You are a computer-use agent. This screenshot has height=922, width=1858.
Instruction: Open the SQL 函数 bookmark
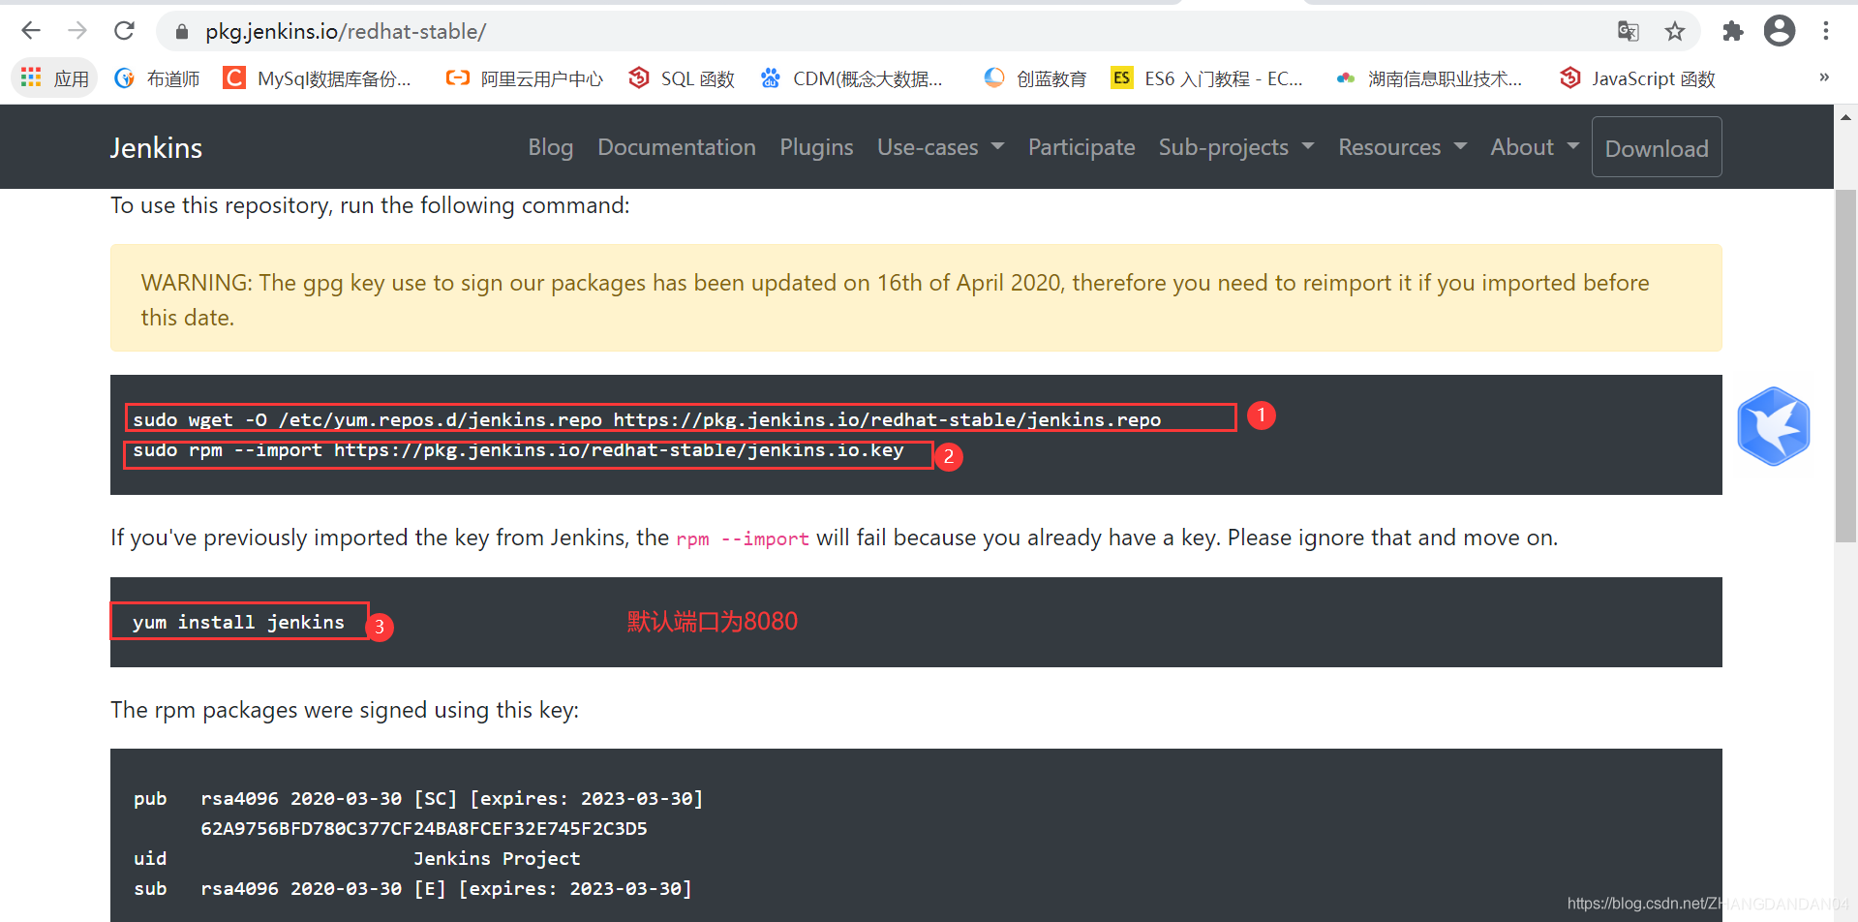[x=682, y=78]
